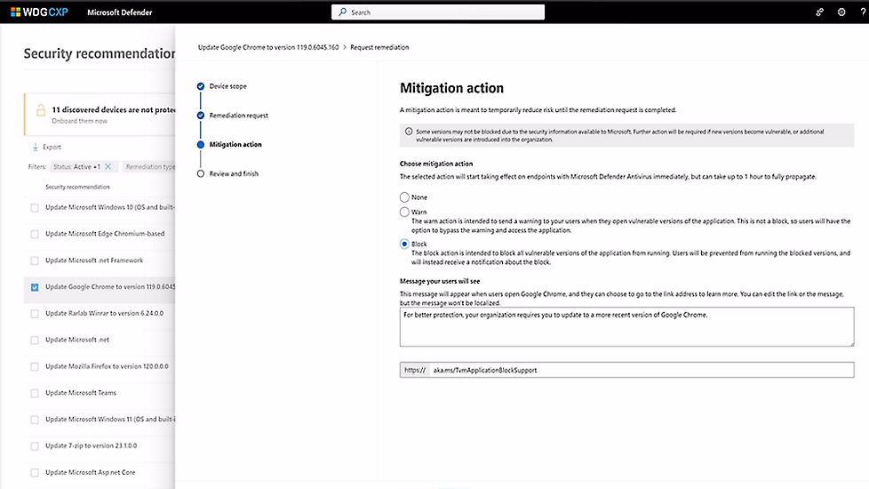Screen dimensions: 869x489
Task: Check Update Microsoft .net Framework row
Action: click(35, 261)
